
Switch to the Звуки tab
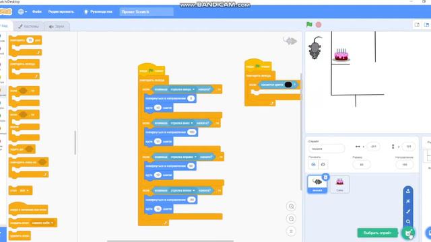tap(57, 26)
